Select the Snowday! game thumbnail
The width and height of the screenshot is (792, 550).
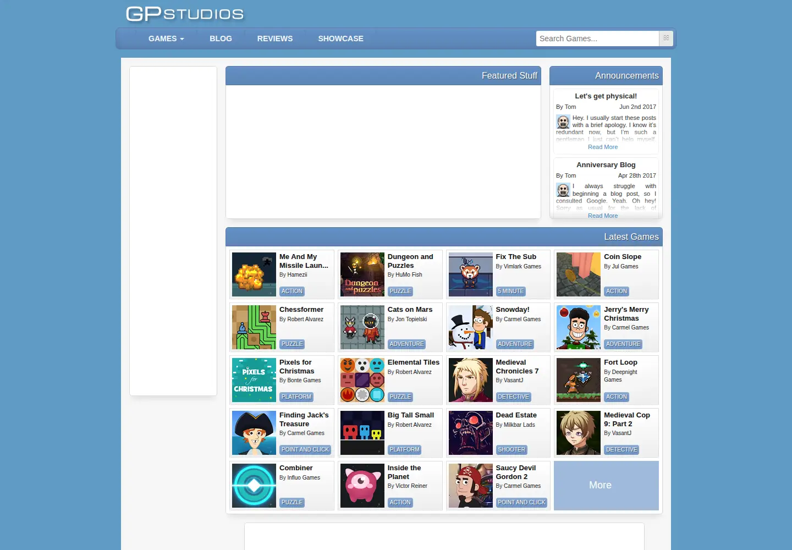click(x=471, y=327)
